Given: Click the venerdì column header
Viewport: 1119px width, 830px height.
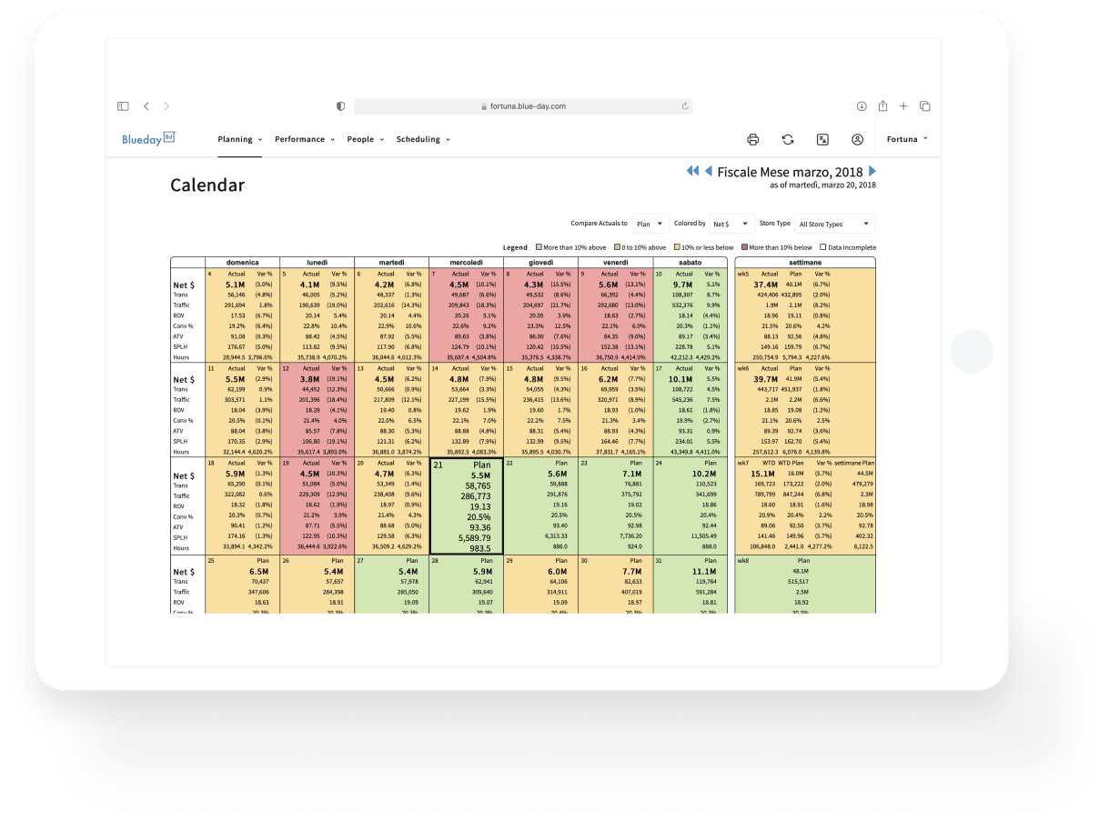Looking at the screenshot, I should click(x=615, y=262).
